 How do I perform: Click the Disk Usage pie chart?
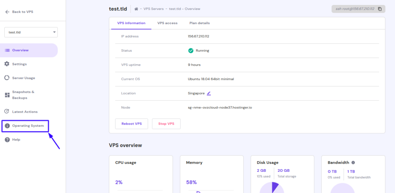pyautogui.click(x=272, y=188)
